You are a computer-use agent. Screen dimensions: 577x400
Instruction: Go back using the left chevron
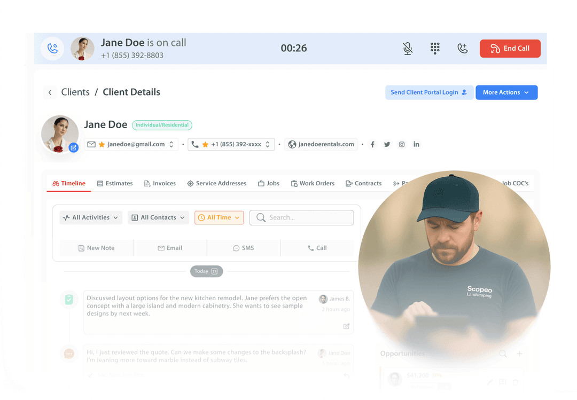(x=50, y=92)
